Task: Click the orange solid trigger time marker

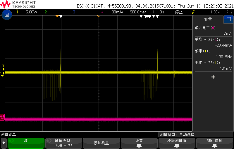Action: click(x=57, y=16)
